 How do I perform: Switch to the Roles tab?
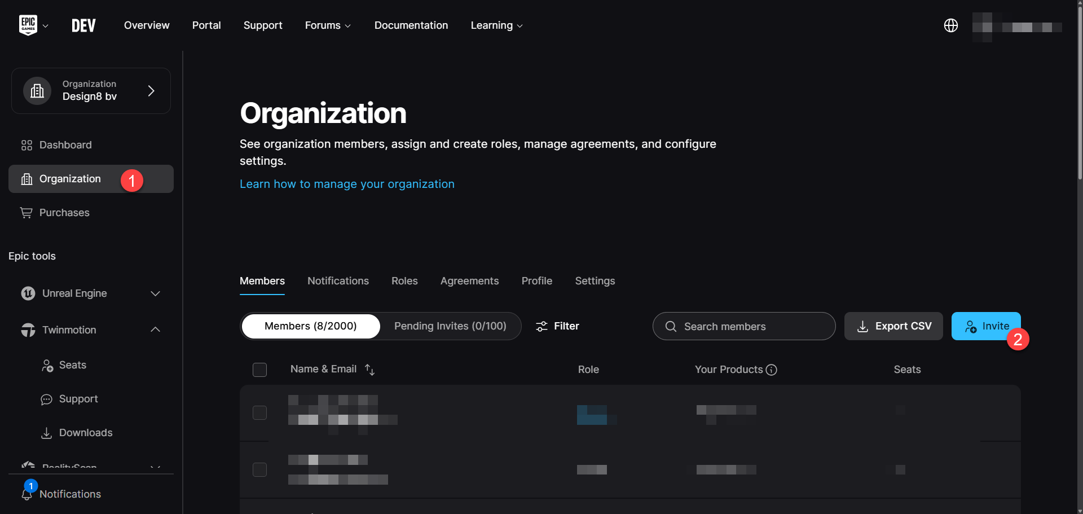[x=404, y=281]
